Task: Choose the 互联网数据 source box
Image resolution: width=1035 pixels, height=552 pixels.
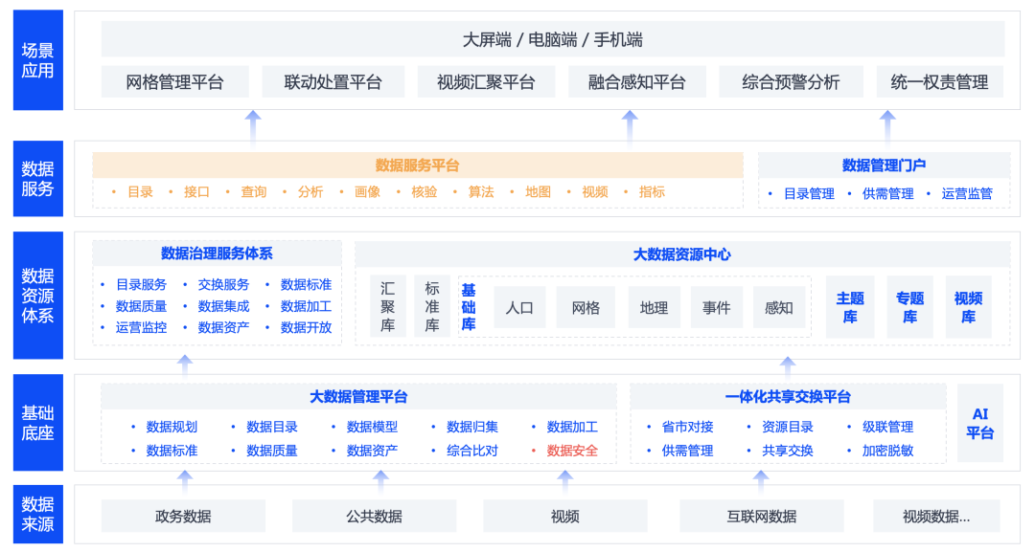Action: (761, 517)
